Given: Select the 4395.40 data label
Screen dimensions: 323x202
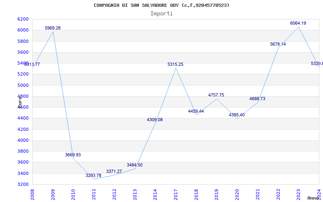Looking at the screenshot, I should [237, 115].
